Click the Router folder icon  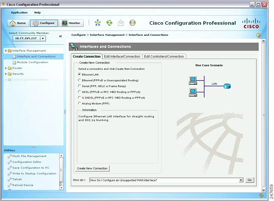(x=10, y=68)
